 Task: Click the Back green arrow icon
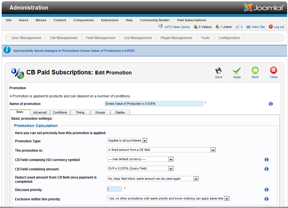click(255, 70)
